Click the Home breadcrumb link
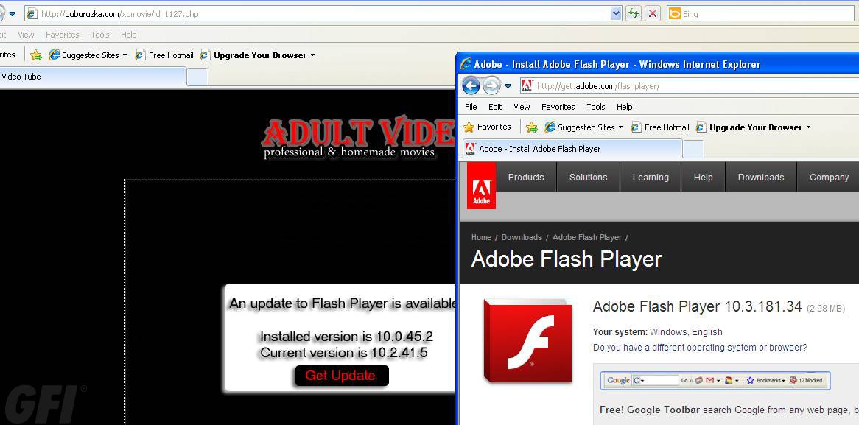Image resolution: width=859 pixels, height=425 pixels. click(481, 237)
